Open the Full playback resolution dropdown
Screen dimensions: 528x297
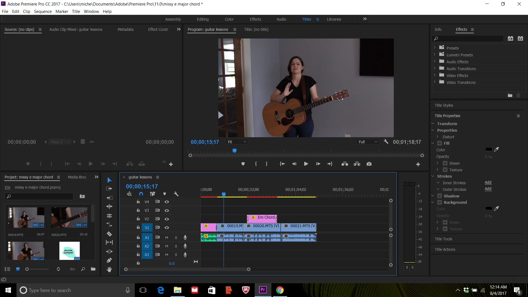pos(368,142)
